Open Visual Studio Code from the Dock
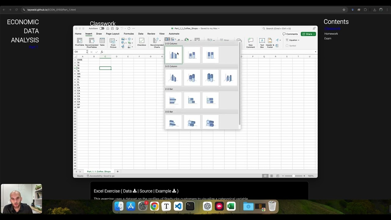Image resolution: width=391 pixels, height=220 pixels. [x=178, y=206]
